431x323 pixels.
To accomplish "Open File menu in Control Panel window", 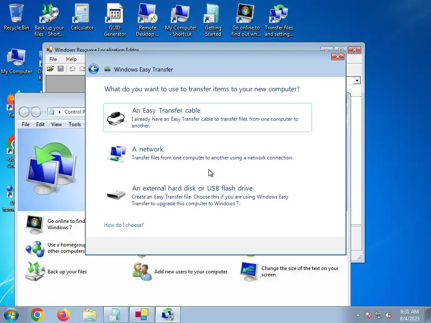I will (26, 124).
